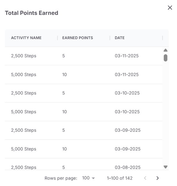Select the 5,000 Steps row dated 03-10-2025
The height and width of the screenshot is (186, 177).
pos(84,112)
